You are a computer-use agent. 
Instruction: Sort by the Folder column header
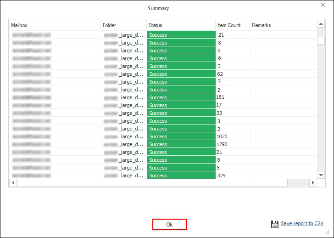(x=124, y=25)
